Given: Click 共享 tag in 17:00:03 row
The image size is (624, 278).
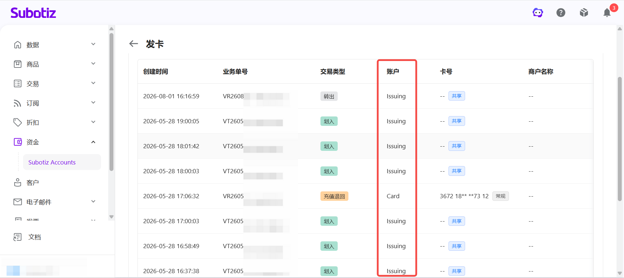Looking at the screenshot, I should (457, 221).
